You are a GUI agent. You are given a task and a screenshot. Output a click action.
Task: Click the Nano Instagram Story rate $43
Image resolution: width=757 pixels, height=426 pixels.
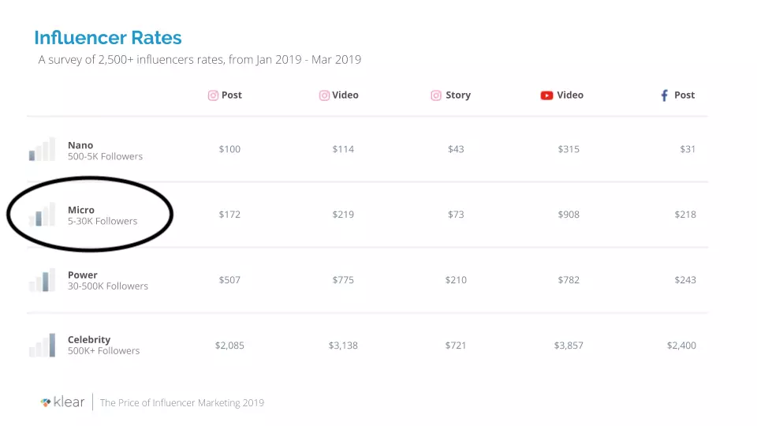point(456,150)
